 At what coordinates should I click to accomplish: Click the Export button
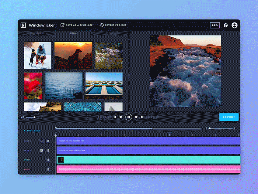coord(229,117)
